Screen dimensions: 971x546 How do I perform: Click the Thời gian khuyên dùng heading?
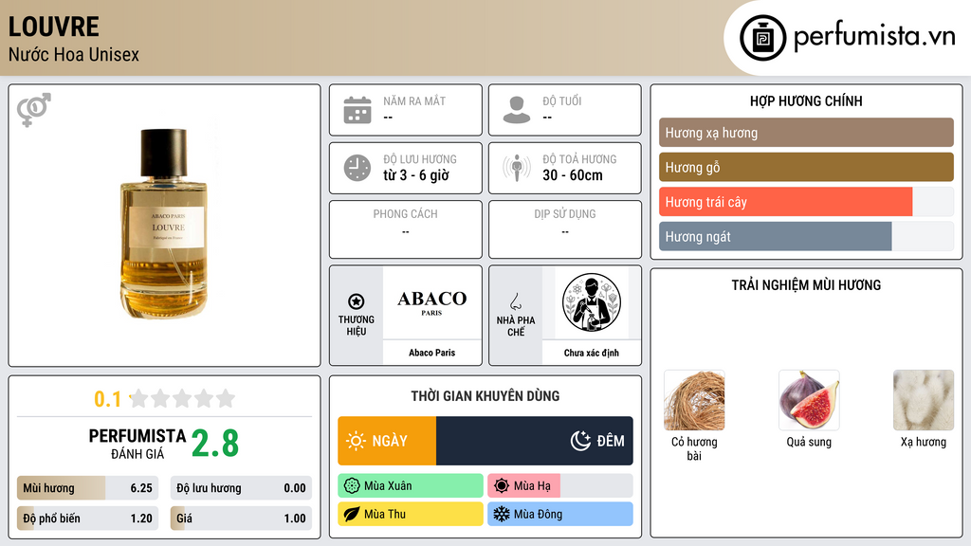tap(485, 395)
